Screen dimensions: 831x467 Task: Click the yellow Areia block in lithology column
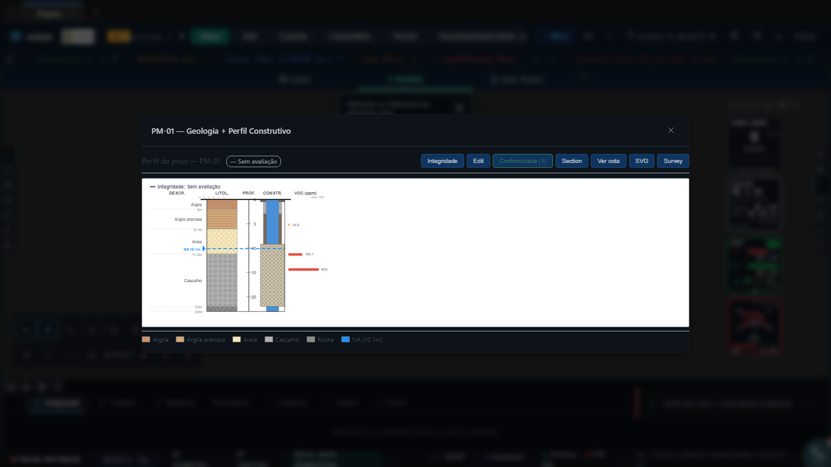222,241
